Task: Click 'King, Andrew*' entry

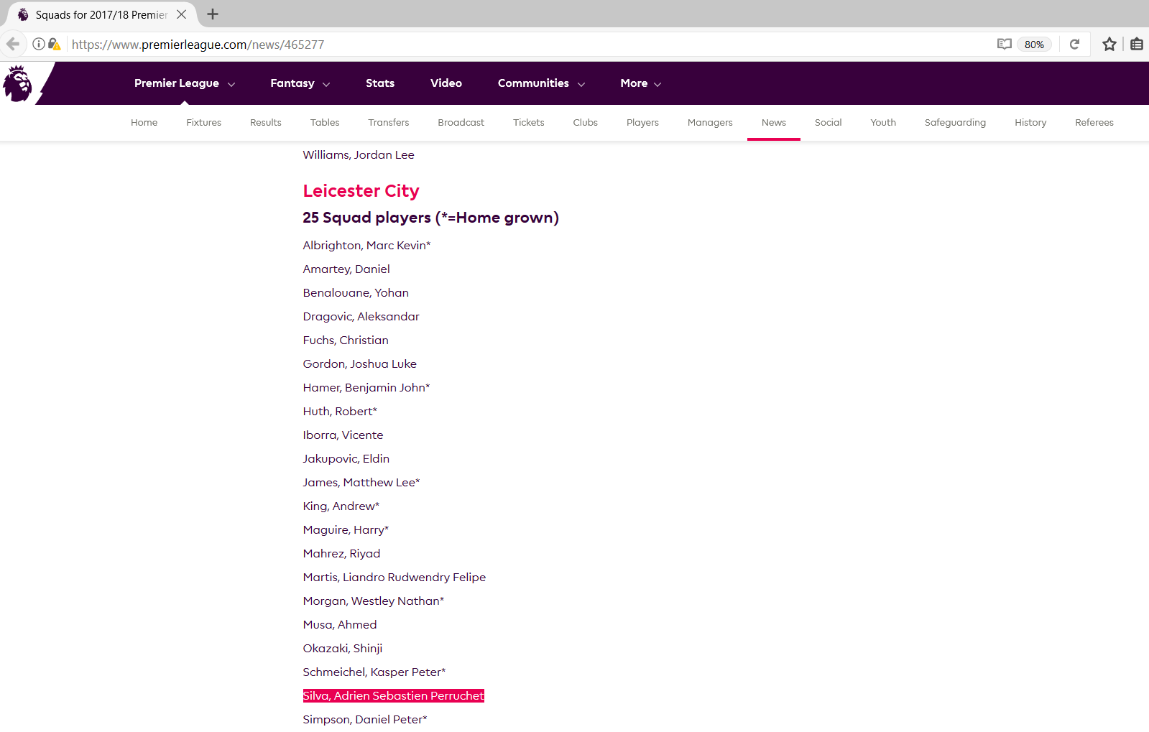Action: click(x=341, y=506)
